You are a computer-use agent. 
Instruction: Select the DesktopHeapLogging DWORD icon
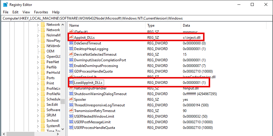(x=71, y=49)
